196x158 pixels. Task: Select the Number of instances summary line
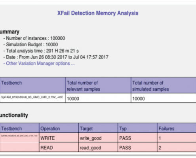(x=34, y=38)
